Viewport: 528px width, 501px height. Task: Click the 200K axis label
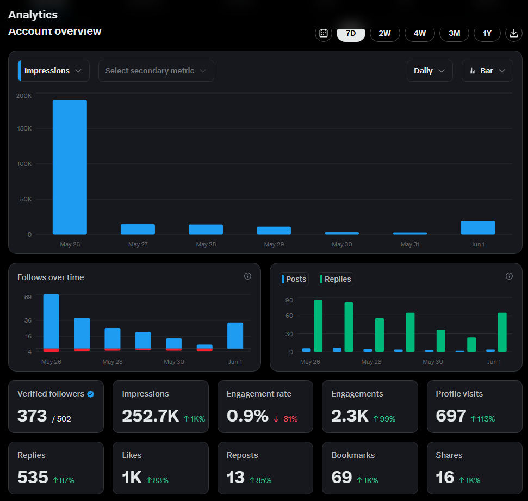[24, 96]
